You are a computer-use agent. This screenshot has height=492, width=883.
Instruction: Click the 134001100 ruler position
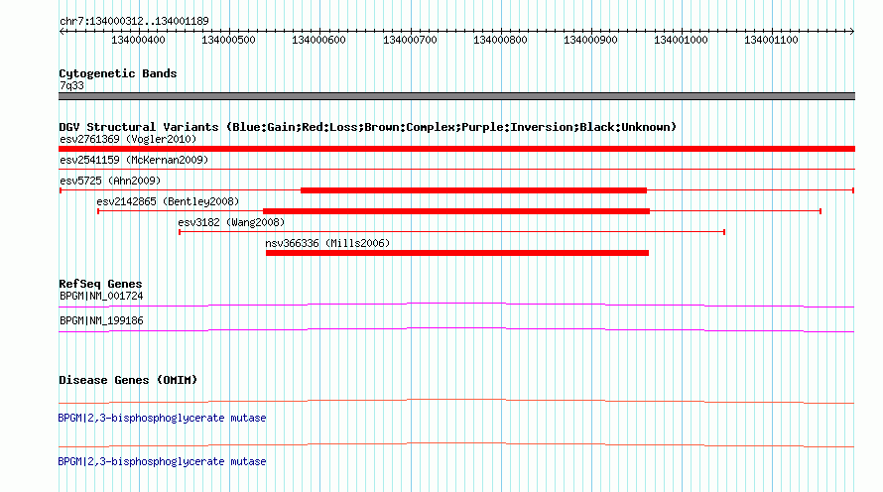click(x=771, y=40)
